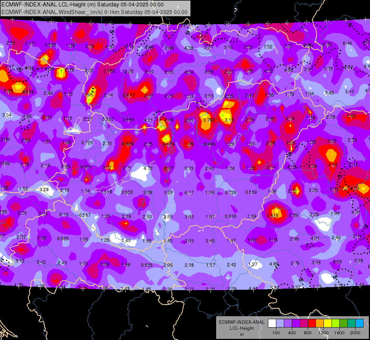The image size is (370, 340).
Task: Click the wind shear value 0.479
Action: pyautogui.click(x=169, y=144)
